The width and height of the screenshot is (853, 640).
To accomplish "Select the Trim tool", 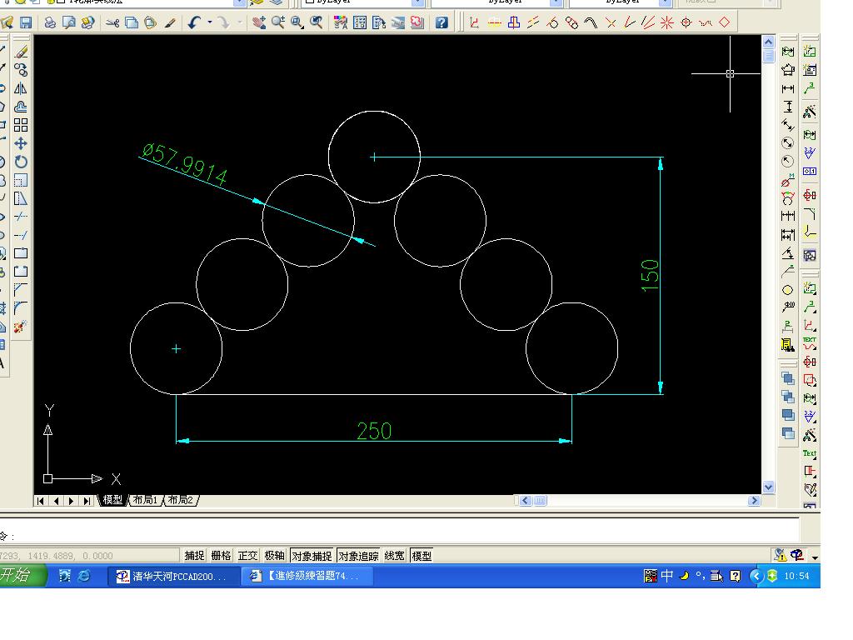I will tap(21, 217).
